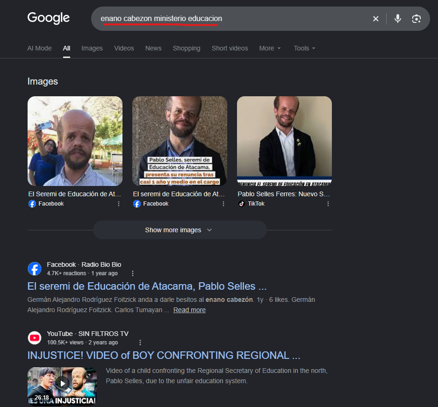
Task: Click 'Facebook · Radio Bio Bio' source text
Action: click(x=84, y=264)
